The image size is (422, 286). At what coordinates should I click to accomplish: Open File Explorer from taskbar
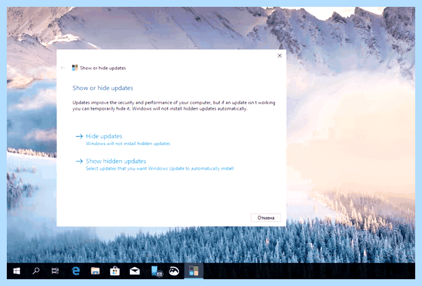tap(95, 271)
